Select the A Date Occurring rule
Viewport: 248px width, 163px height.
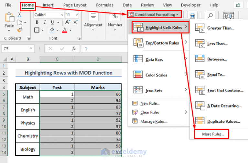(x=218, y=106)
